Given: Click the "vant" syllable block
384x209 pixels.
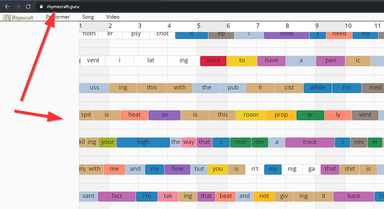Looking at the screenshot, I should (88, 196).
